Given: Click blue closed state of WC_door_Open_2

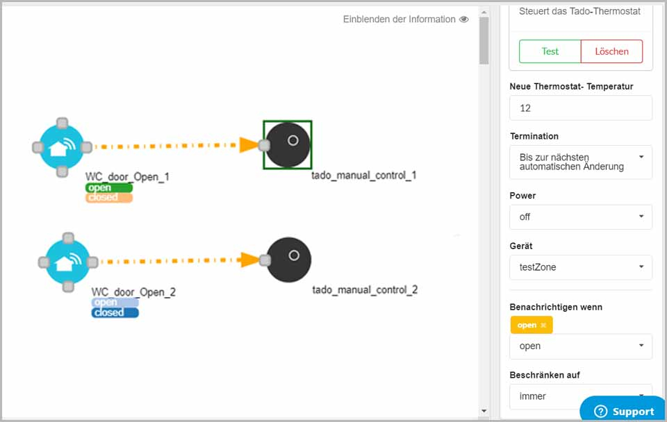Looking at the screenshot, I should 115,313.
